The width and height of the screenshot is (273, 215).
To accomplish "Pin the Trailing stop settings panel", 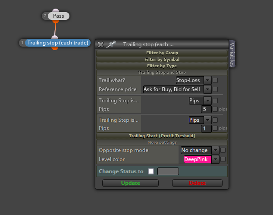I will pyautogui.click(x=111, y=44).
